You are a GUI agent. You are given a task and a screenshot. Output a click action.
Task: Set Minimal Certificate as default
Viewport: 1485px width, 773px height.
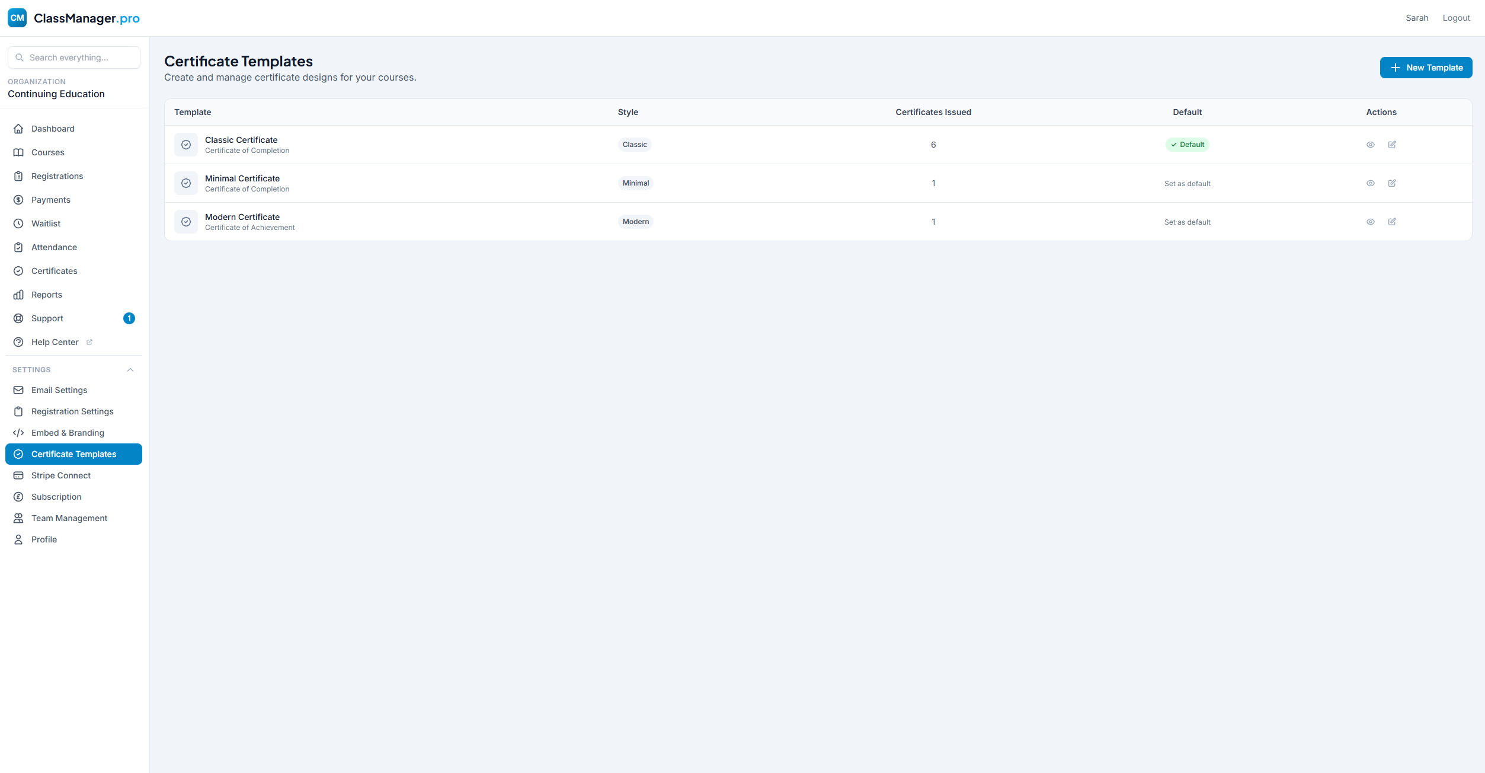[x=1187, y=183]
